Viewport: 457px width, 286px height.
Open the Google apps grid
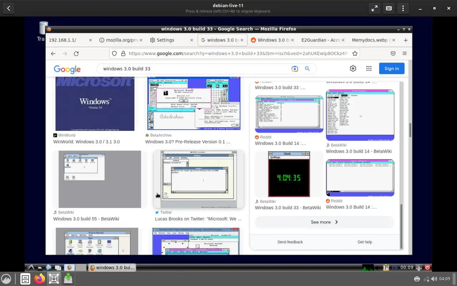click(x=369, y=69)
